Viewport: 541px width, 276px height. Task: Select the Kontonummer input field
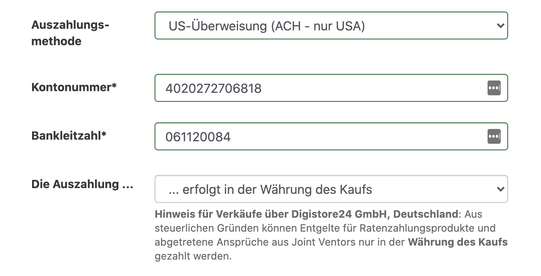(x=288, y=87)
